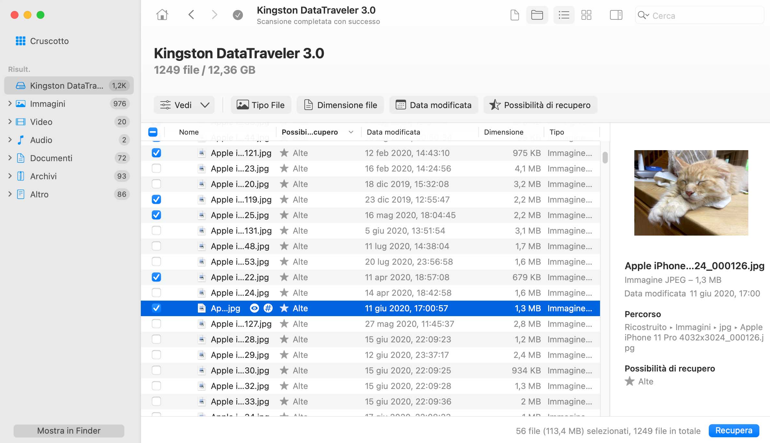Navigate back with the left arrow
The width and height of the screenshot is (770, 443).
coord(191,15)
